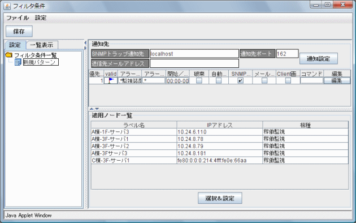Click the SNMPトラップ通知先 field containing localhost
This screenshot has height=223, width=356.
[x=194, y=54]
